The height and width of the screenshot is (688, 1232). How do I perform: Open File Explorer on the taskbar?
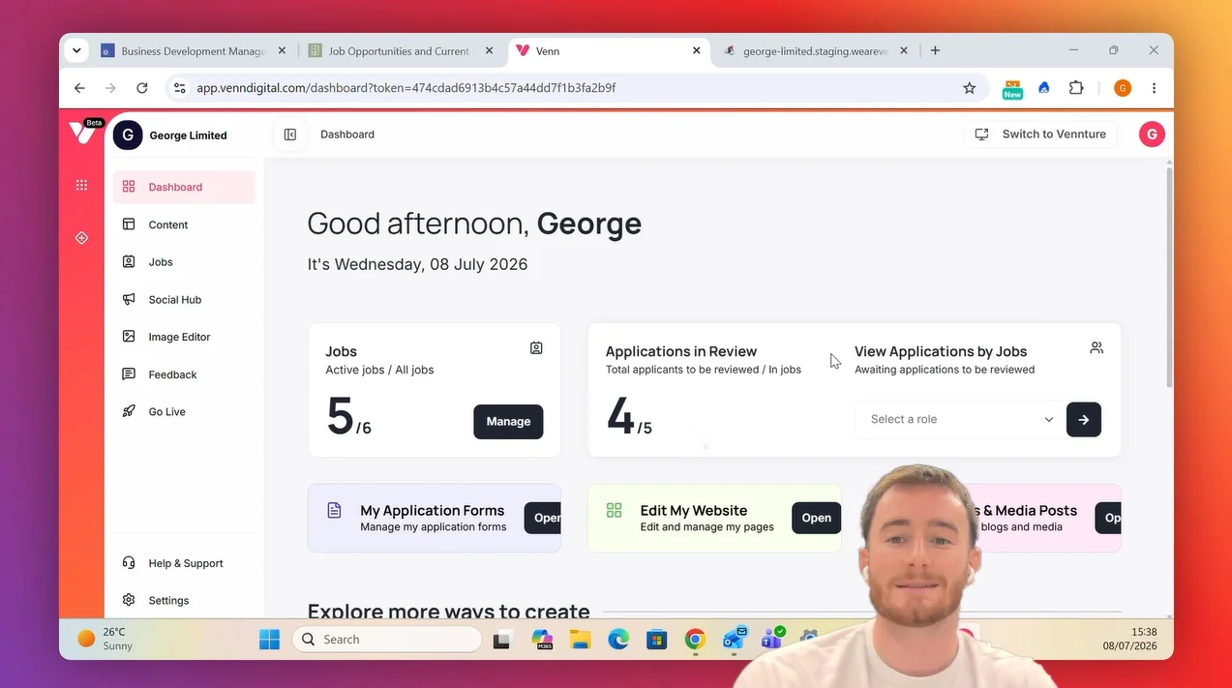pos(580,640)
